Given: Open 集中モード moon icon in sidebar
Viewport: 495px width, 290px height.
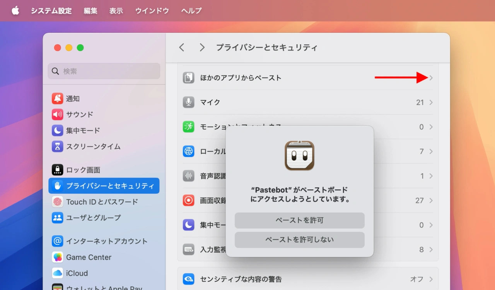Looking at the screenshot, I should (58, 130).
